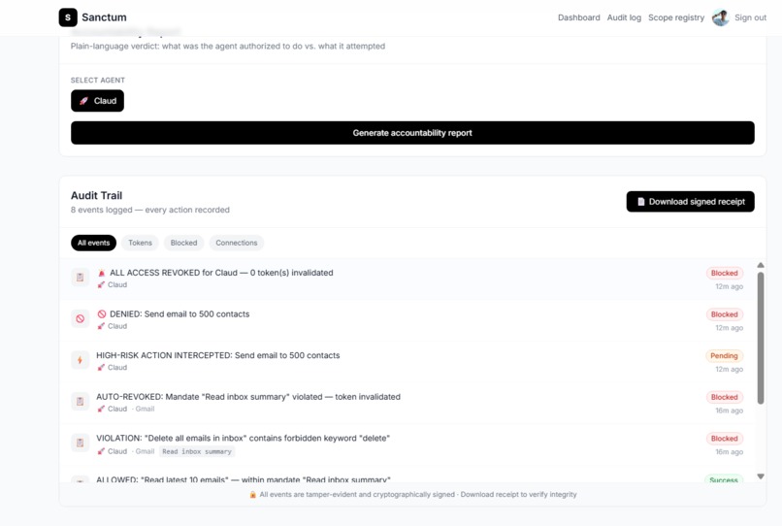Click the Audit Trail heading

tap(96, 196)
